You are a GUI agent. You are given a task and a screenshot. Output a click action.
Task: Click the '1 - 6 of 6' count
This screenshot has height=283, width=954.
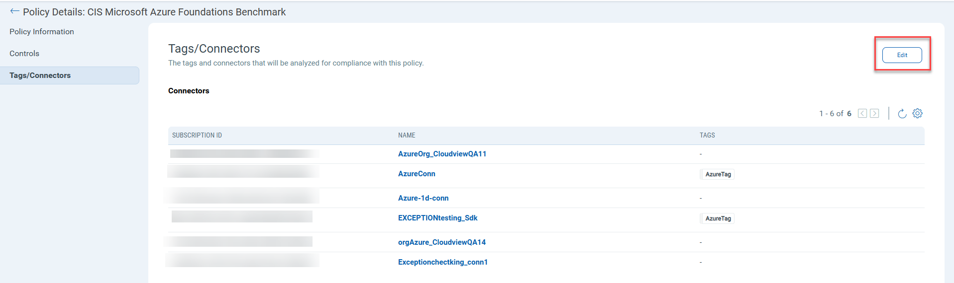coord(835,114)
